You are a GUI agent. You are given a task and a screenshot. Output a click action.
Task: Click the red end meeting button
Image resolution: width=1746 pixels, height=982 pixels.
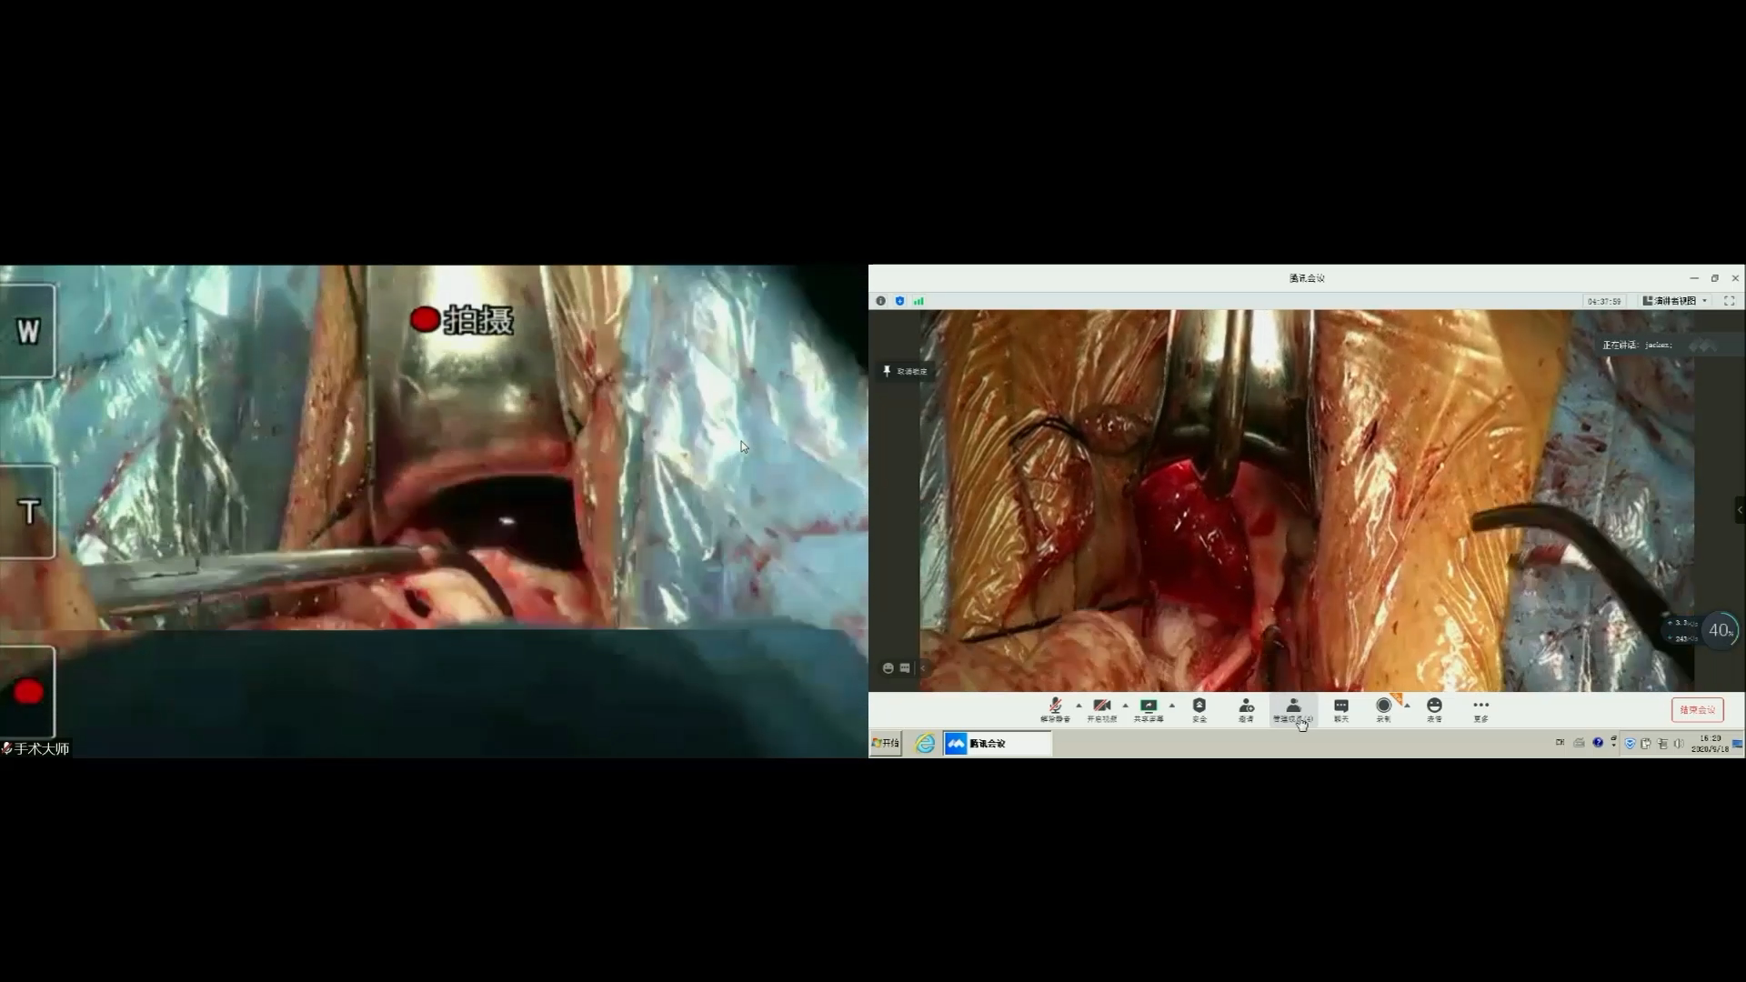click(x=1697, y=710)
